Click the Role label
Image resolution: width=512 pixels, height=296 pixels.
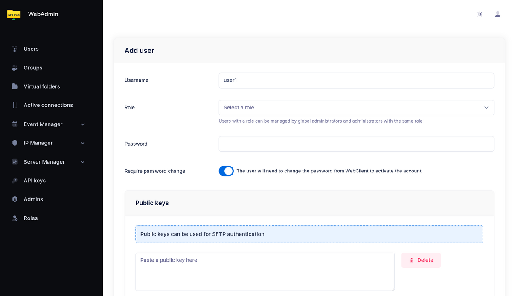[130, 108]
